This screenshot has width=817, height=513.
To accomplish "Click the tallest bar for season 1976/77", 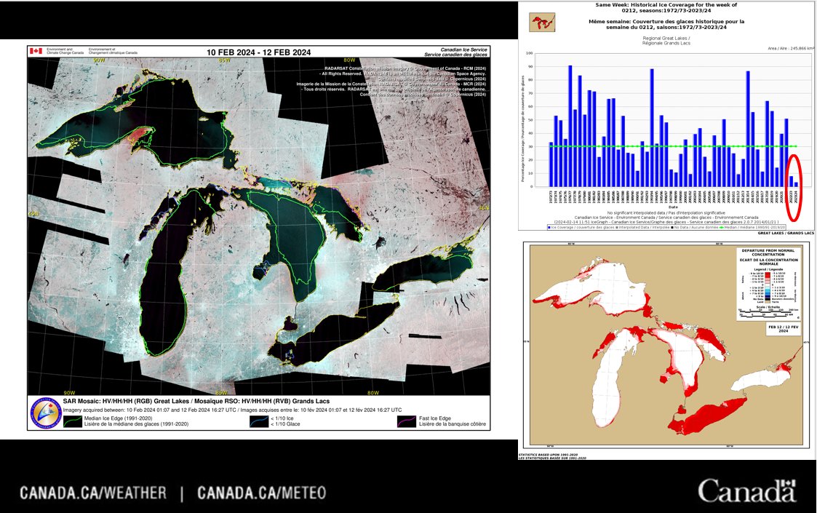I will (x=570, y=126).
